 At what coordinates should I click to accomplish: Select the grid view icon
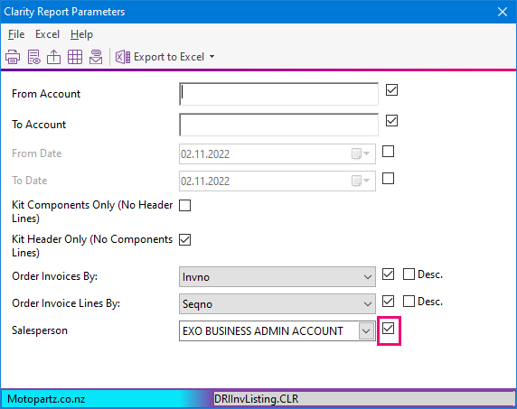tap(75, 57)
